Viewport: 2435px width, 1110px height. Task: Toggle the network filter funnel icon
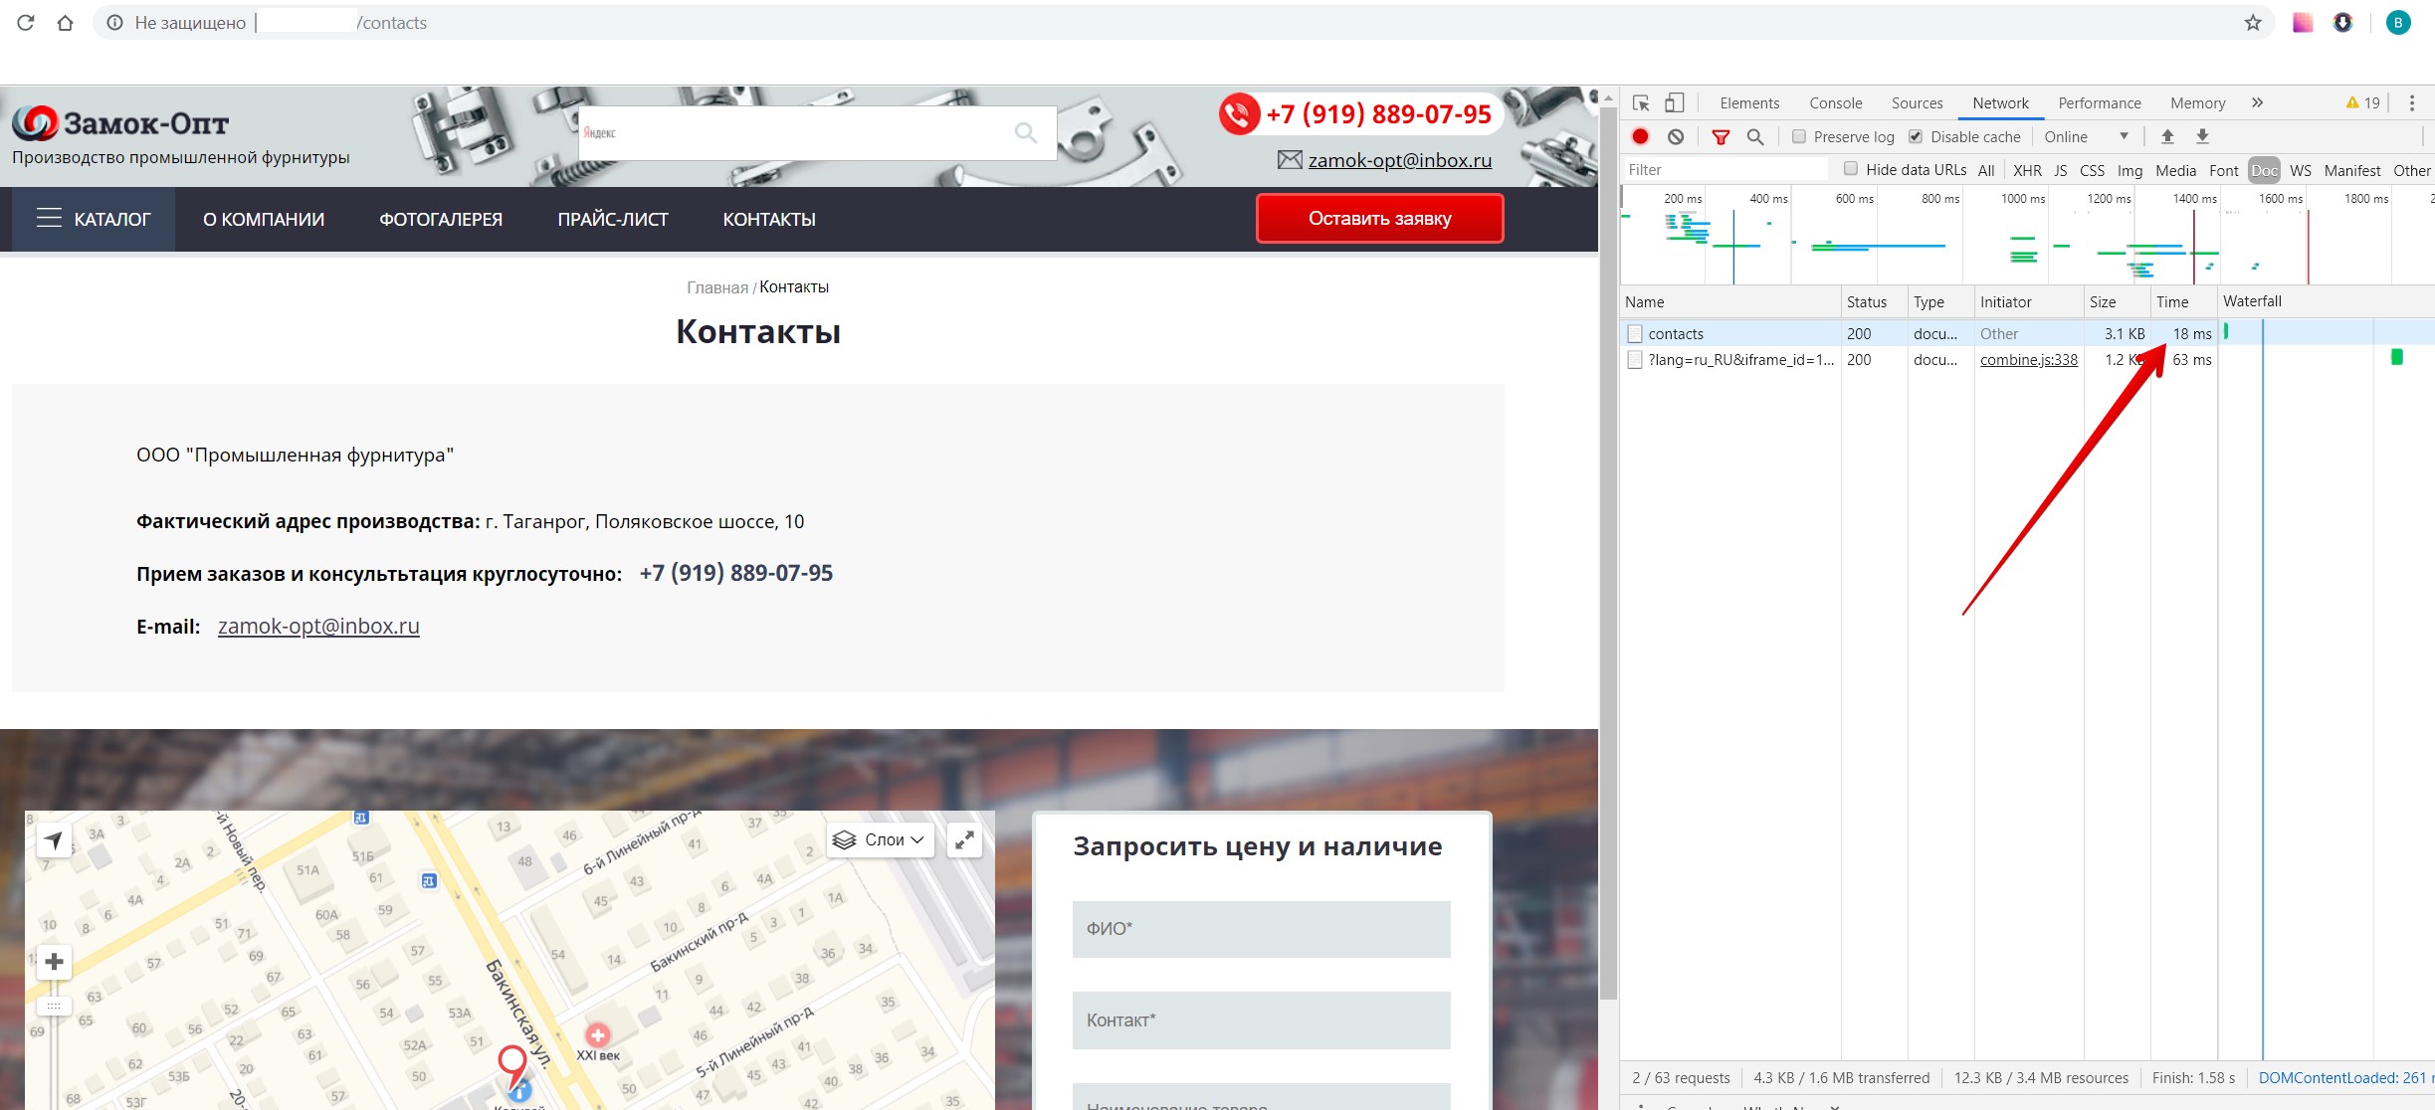point(1721,137)
